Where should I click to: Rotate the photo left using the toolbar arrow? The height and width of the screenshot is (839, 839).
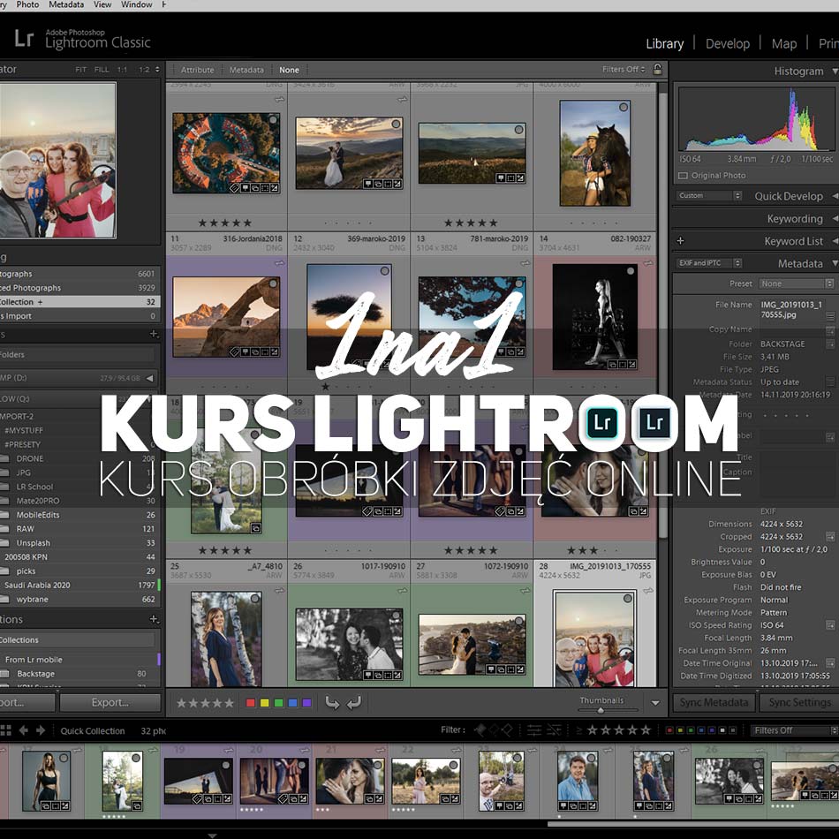[332, 703]
